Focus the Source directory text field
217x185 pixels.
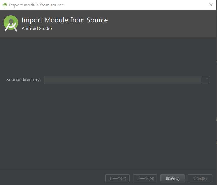(x=123, y=80)
